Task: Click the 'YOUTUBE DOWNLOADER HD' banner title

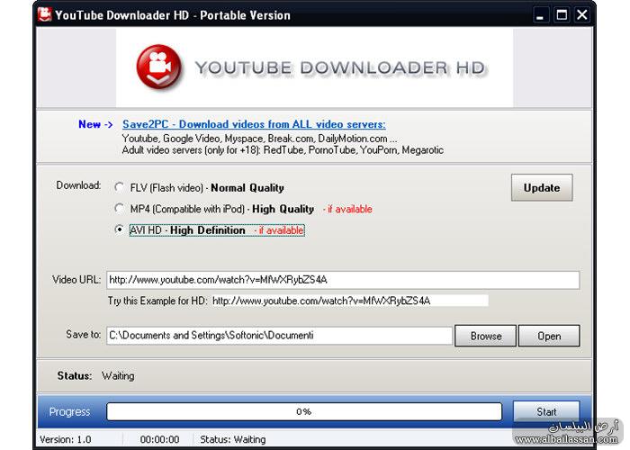Action: [x=340, y=67]
